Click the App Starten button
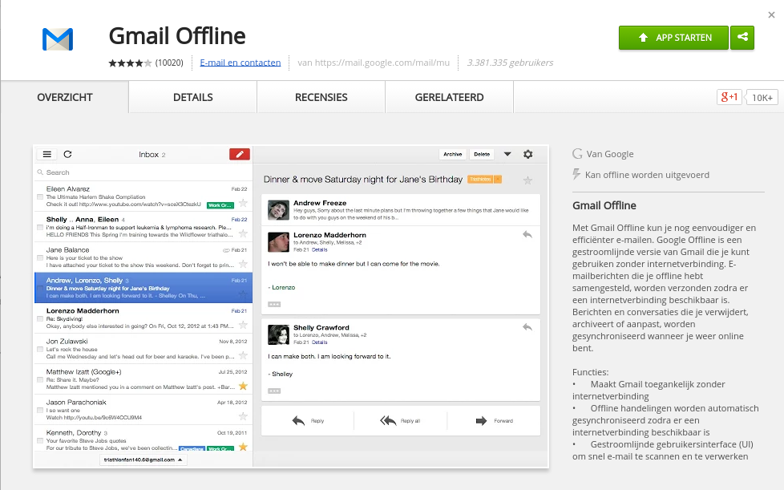The width and height of the screenshot is (784, 490). pyautogui.click(x=673, y=38)
